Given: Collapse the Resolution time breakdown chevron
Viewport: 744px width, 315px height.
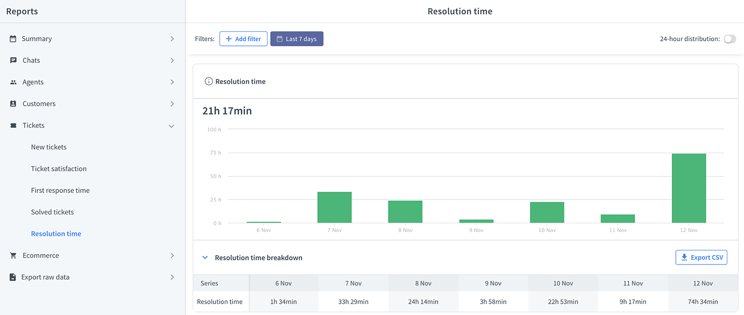Looking at the screenshot, I should click(x=205, y=257).
